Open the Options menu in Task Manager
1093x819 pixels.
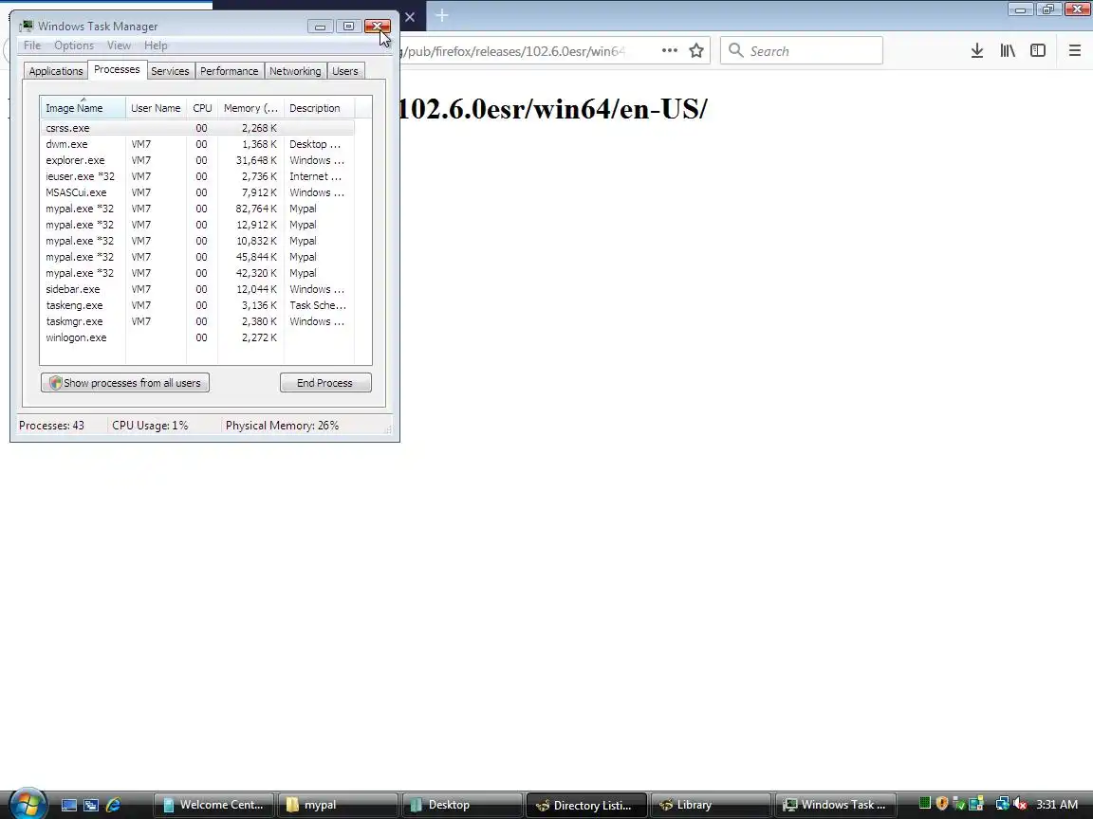(x=74, y=45)
